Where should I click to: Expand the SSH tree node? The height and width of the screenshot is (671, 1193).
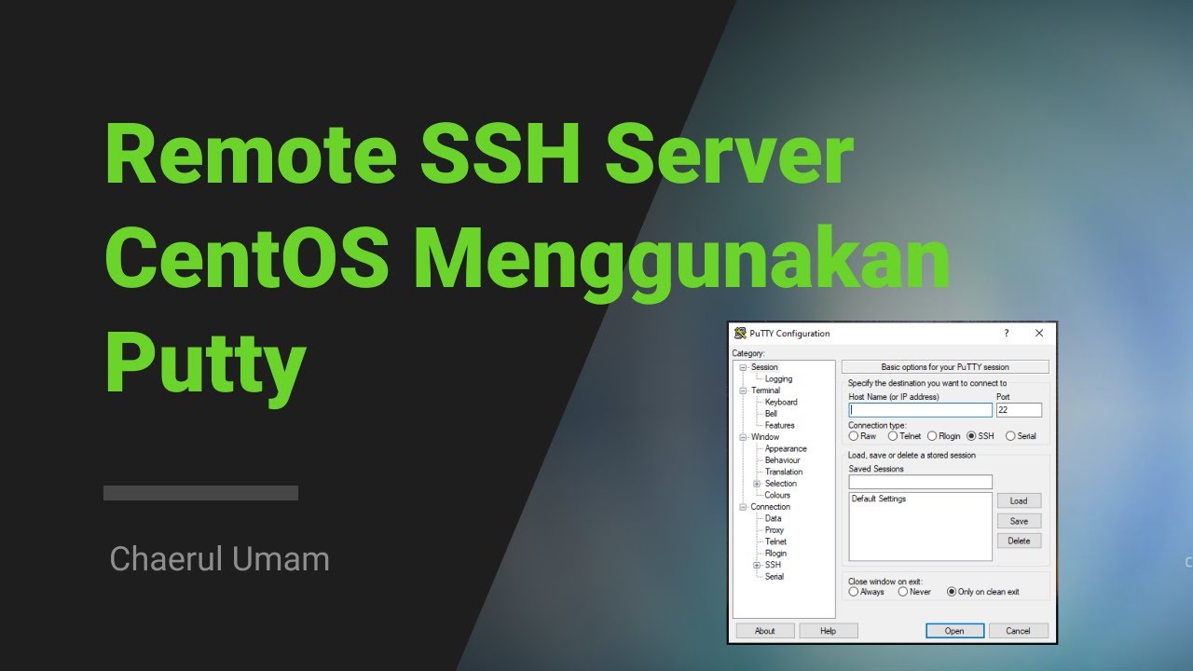(757, 565)
